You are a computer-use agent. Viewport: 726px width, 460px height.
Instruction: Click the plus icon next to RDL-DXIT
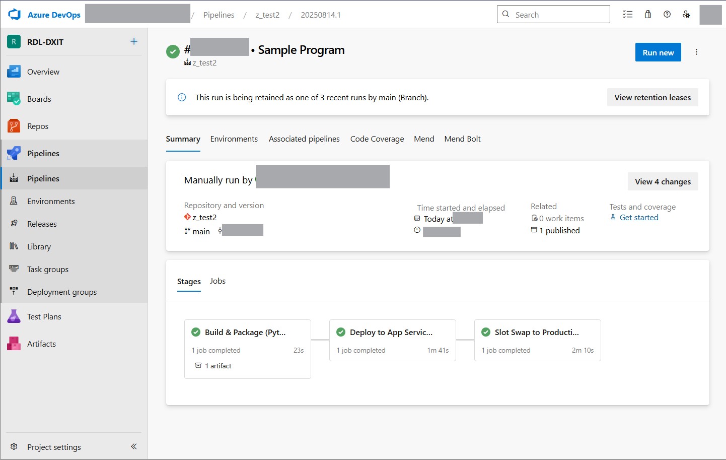[x=134, y=41]
